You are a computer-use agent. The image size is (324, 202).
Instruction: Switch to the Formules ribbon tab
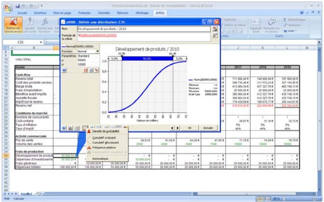[84, 13]
